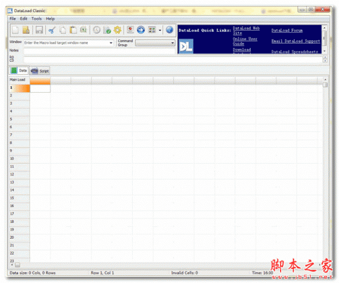Open the Edit menu

(24, 19)
